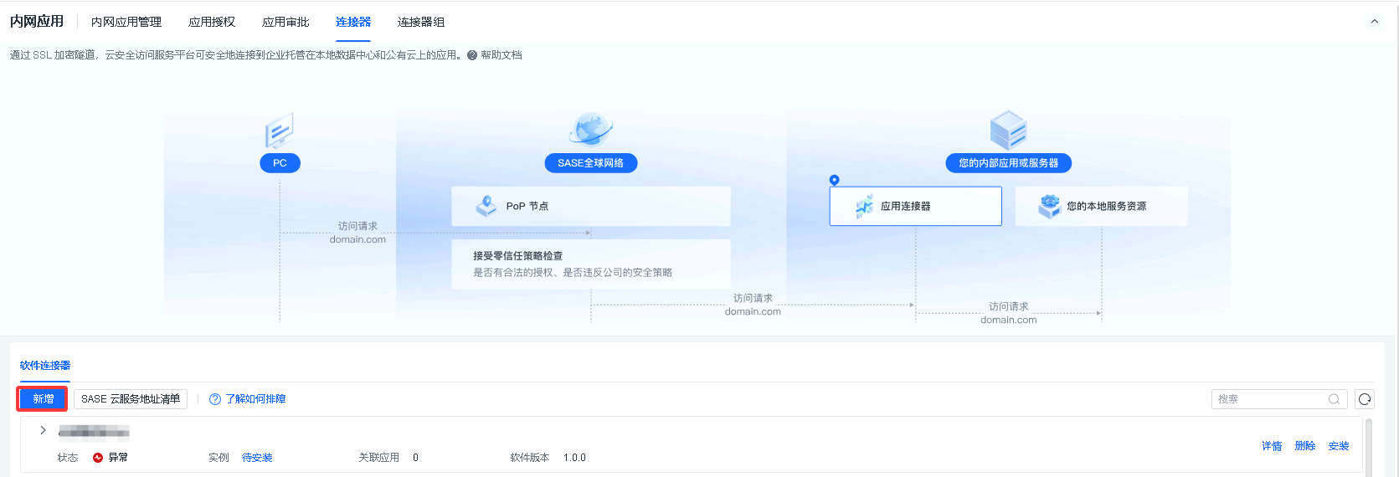The width and height of the screenshot is (1399, 477).
Task: Click the internal application server stack icon
Action: coord(1008,130)
